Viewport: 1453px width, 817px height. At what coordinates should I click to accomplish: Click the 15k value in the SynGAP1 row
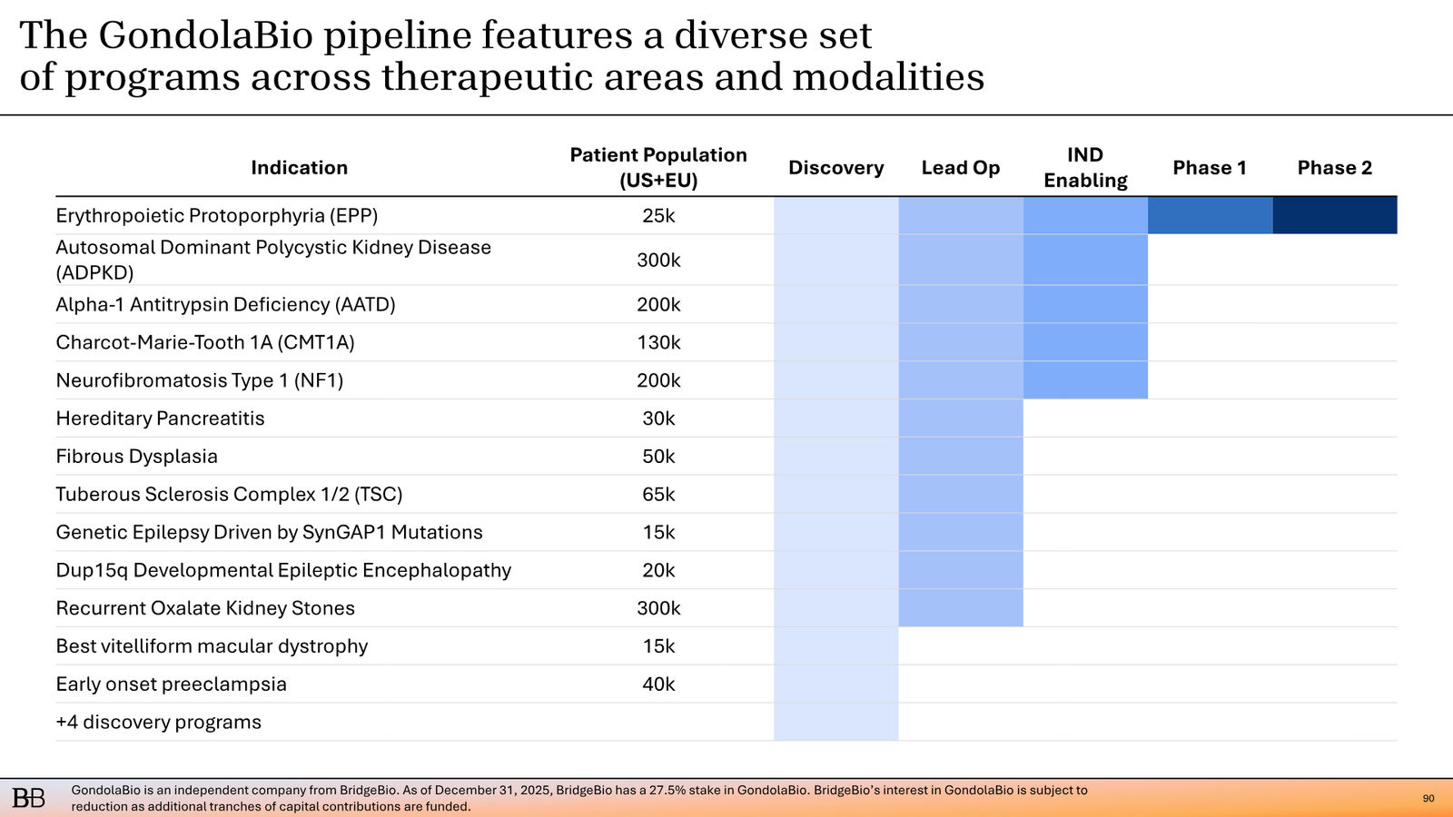click(x=658, y=533)
